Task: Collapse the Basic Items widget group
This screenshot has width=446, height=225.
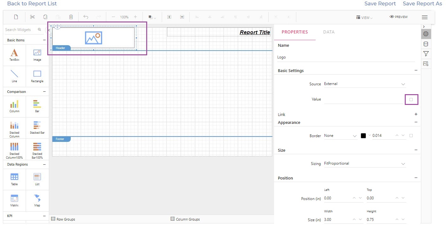Action: (44, 40)
